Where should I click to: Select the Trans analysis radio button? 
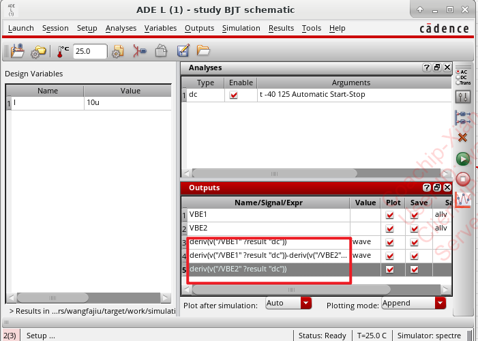tap(458, 83)
